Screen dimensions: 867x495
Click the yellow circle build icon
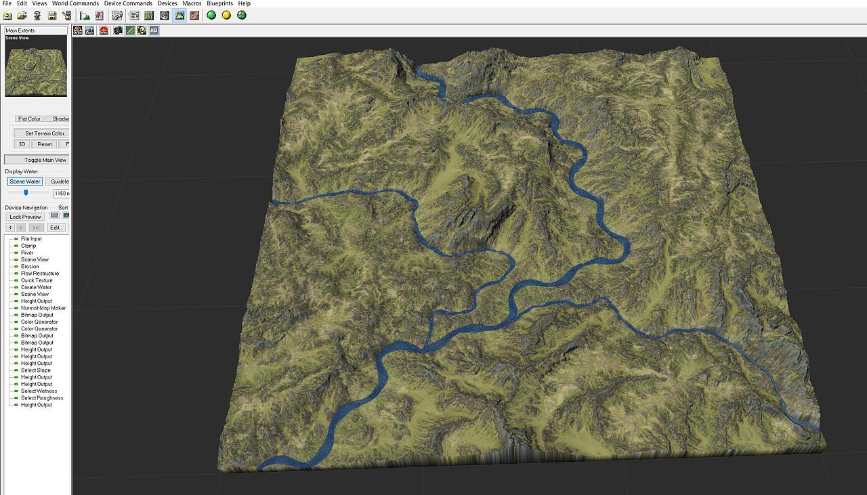coord(226,15)
